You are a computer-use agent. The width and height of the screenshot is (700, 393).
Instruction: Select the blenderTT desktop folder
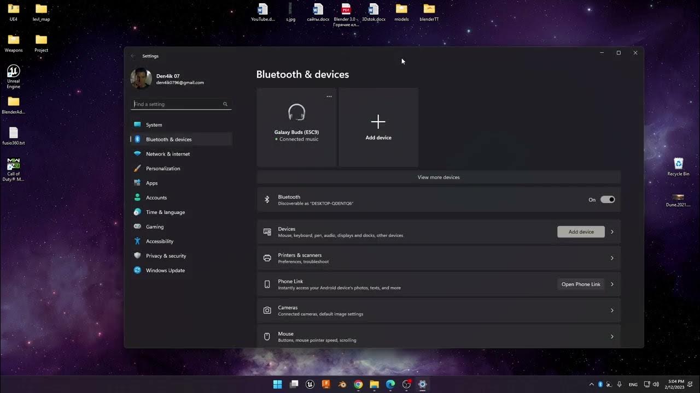pyautogui.click(x=429, y=13)
